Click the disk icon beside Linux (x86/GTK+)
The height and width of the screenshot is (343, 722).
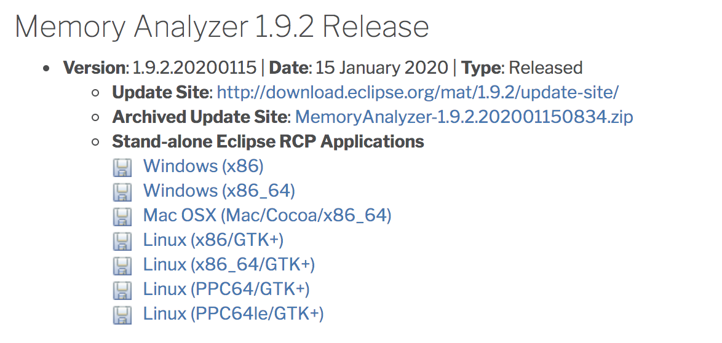pos(122,242)
